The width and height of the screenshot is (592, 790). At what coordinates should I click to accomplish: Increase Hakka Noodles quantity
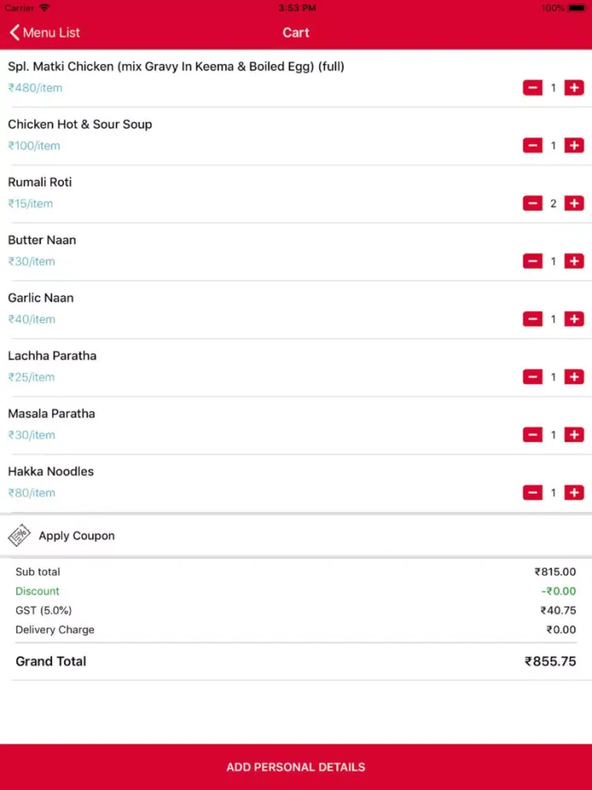(574, 493)
